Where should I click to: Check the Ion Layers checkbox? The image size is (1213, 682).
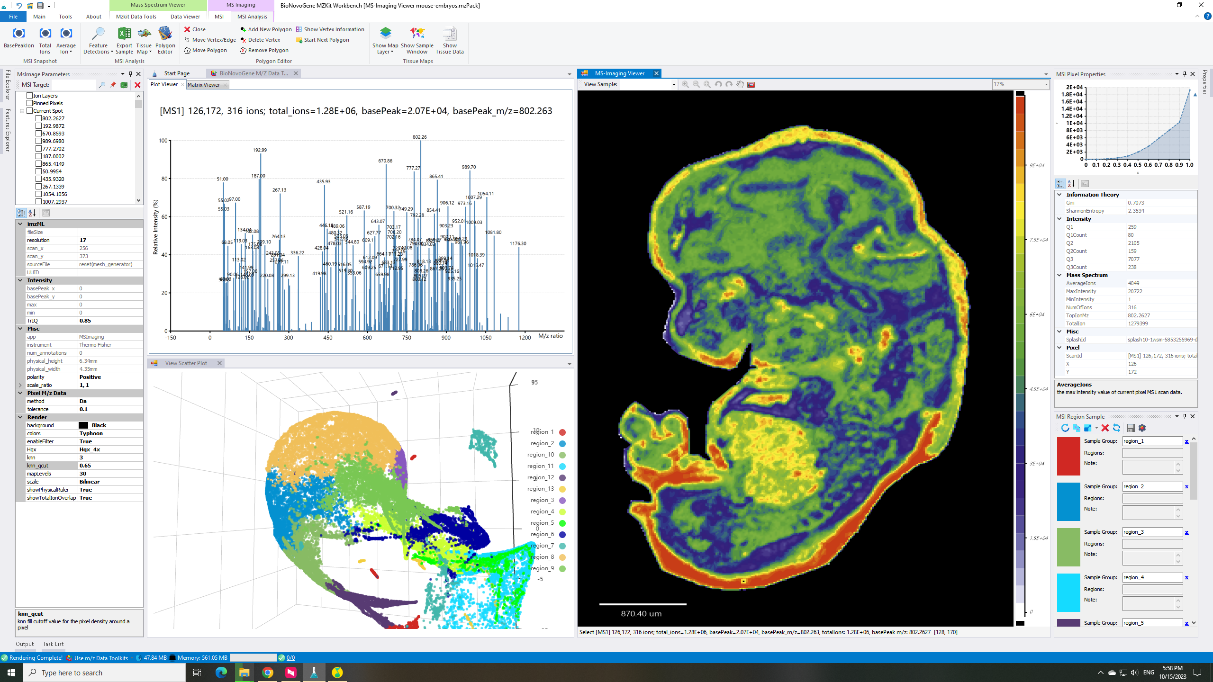click(29, 96)
